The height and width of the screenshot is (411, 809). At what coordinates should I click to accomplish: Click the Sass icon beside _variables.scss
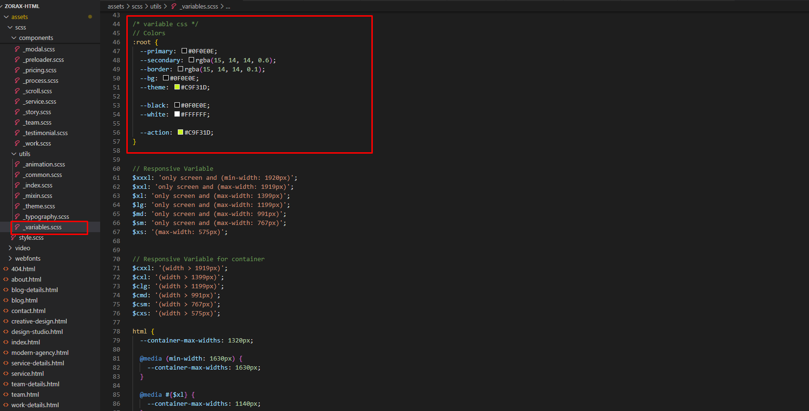[x=17, y=227]
